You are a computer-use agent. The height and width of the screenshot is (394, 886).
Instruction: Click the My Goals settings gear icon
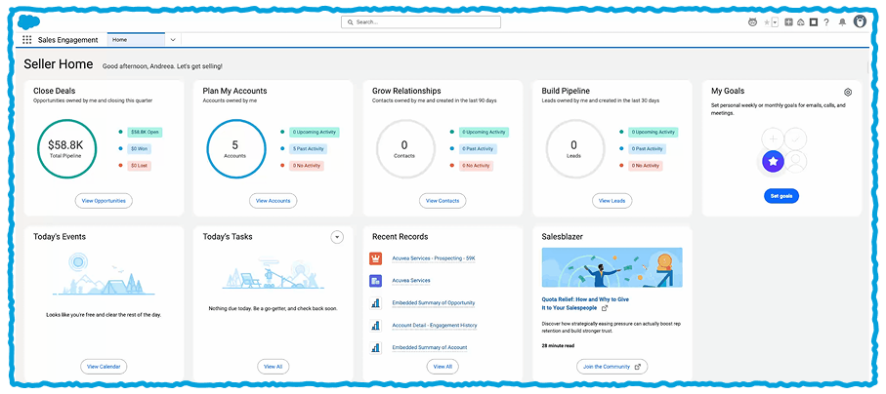pos(848,92)
